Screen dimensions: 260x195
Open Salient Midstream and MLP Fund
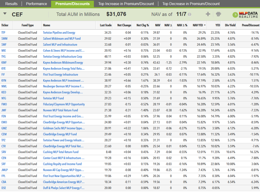[62, 39]
